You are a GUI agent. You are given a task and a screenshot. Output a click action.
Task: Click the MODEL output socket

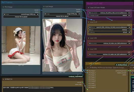pyautogui.click(x=131, y=11)
